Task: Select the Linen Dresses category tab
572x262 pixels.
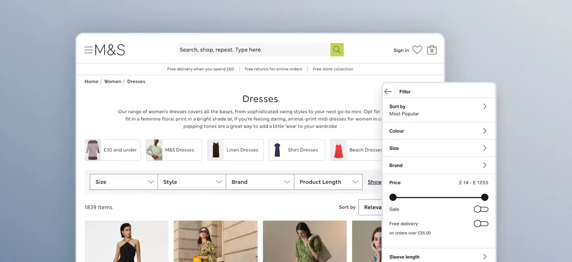Action: pos(235,150)
